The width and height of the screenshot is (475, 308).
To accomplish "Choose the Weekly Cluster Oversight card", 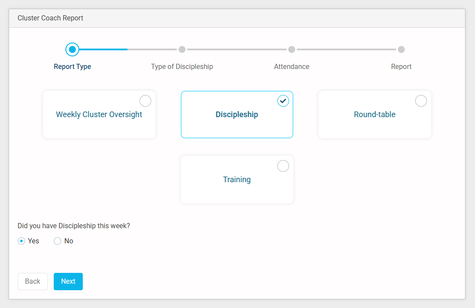I will [x=99, y=115].
